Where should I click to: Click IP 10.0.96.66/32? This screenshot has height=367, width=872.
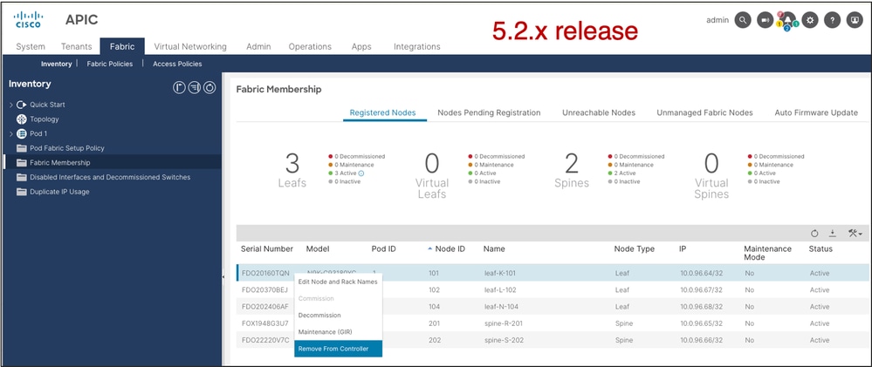click(x=701, y=340)
